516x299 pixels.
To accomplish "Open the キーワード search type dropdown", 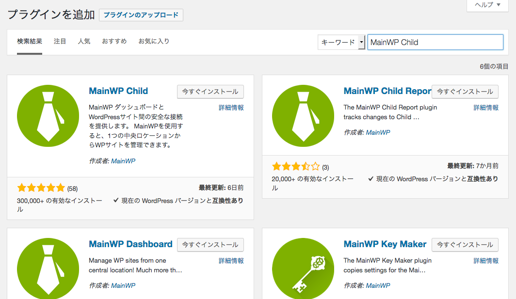I will [x=341, y=42].
